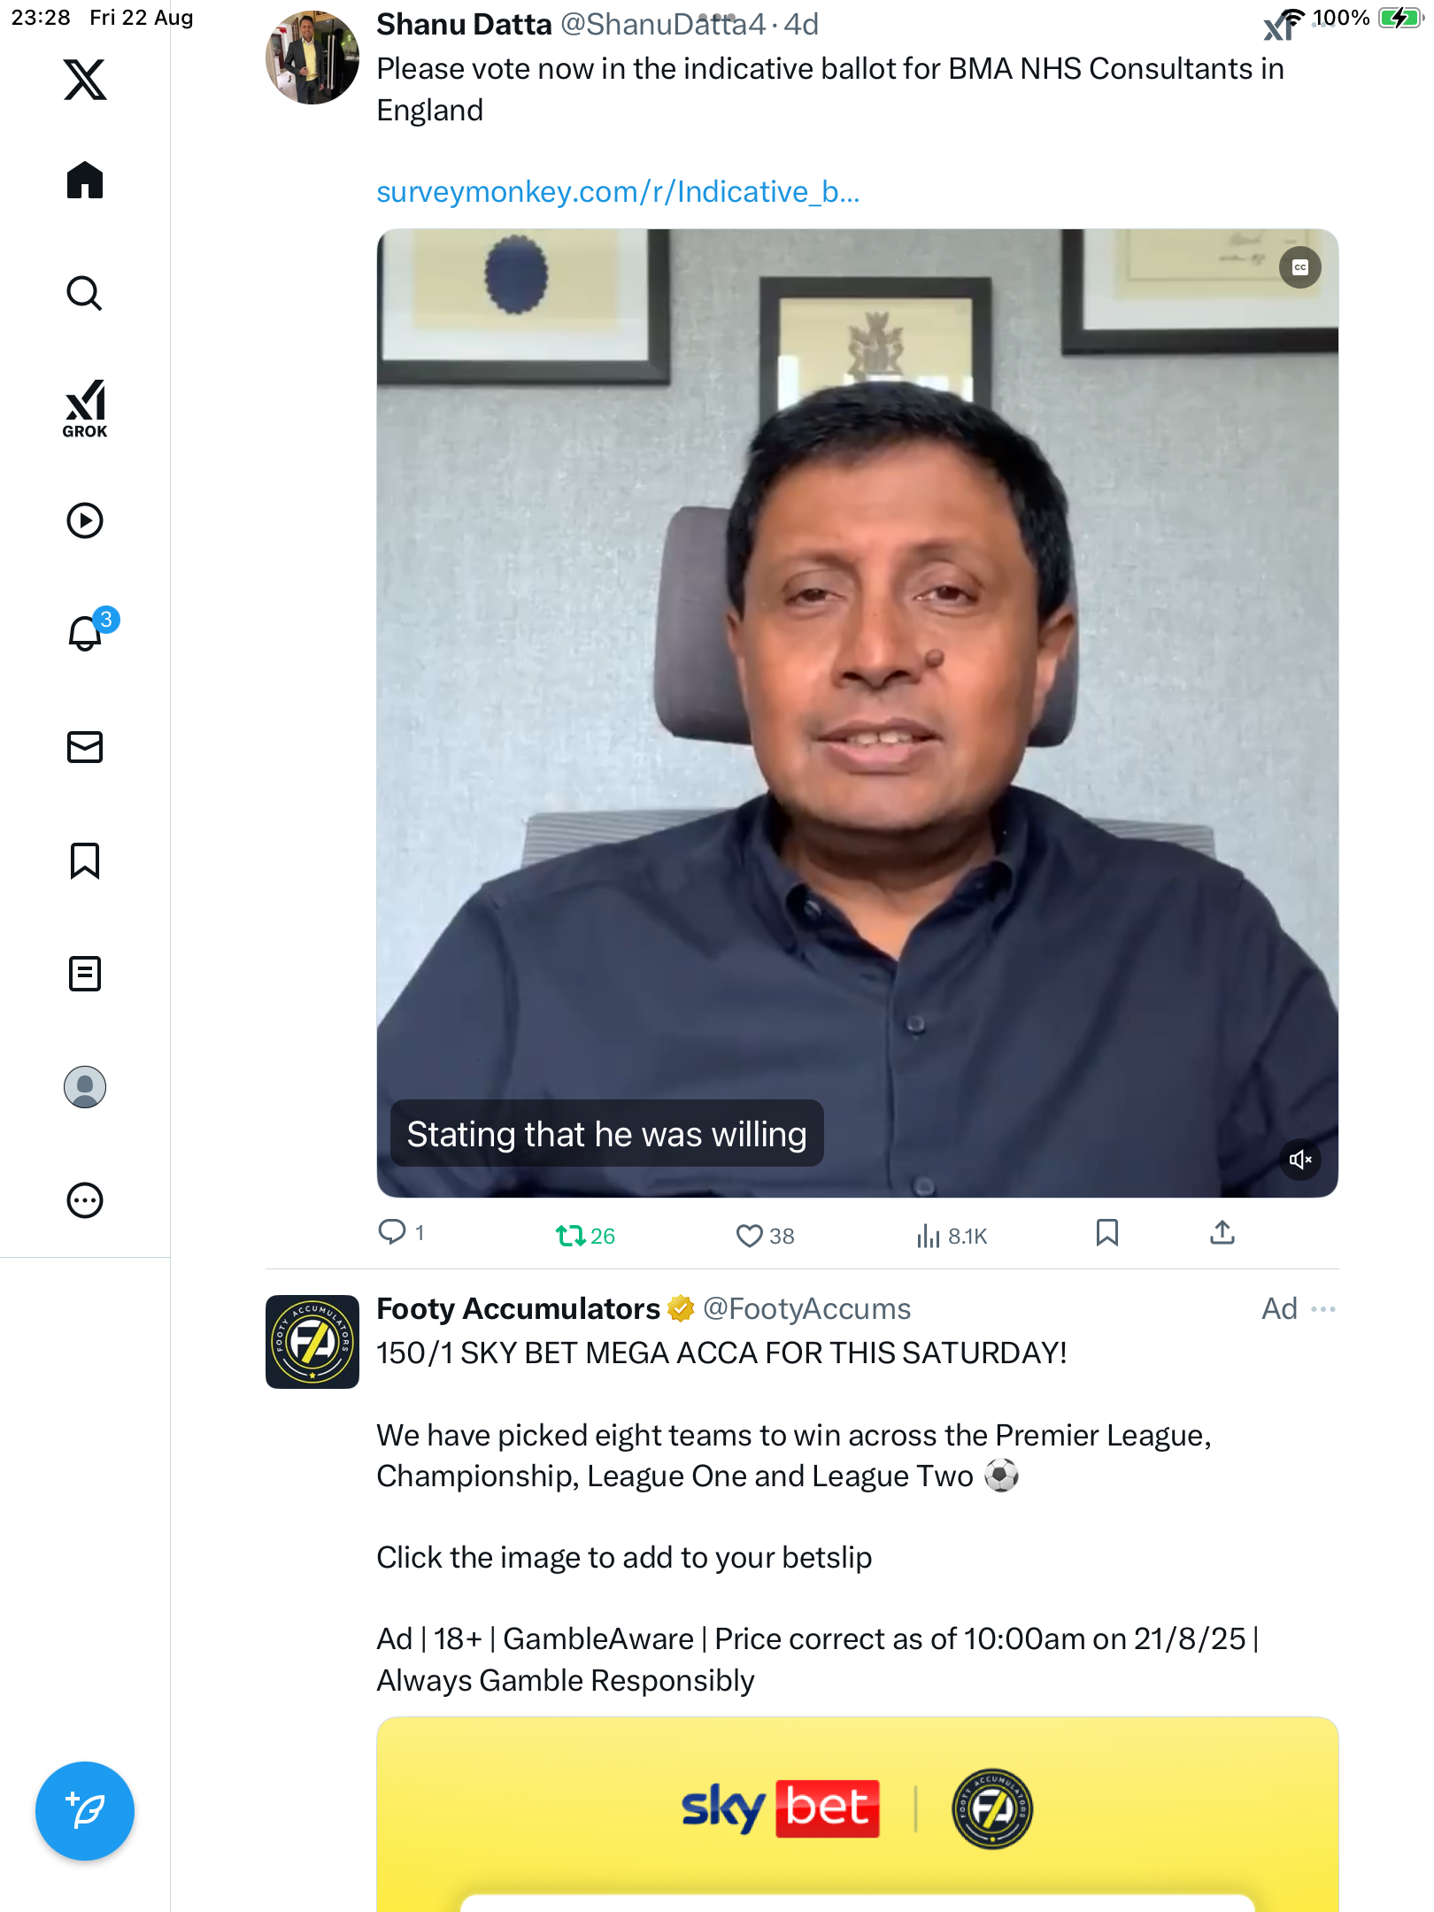Screen dimensions: 1434x1912
Task: Toggle closed captions on the video
Action: pyautogui.click(x=1299, y=267)
